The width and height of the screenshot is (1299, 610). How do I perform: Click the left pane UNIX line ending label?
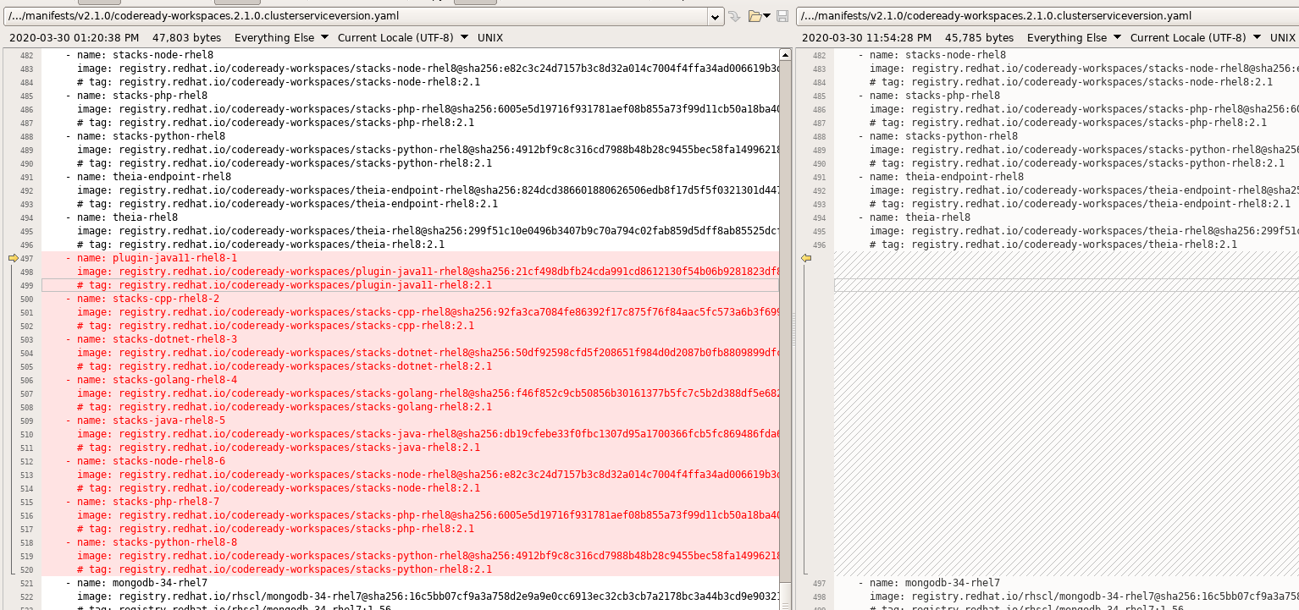pos(489,38)
